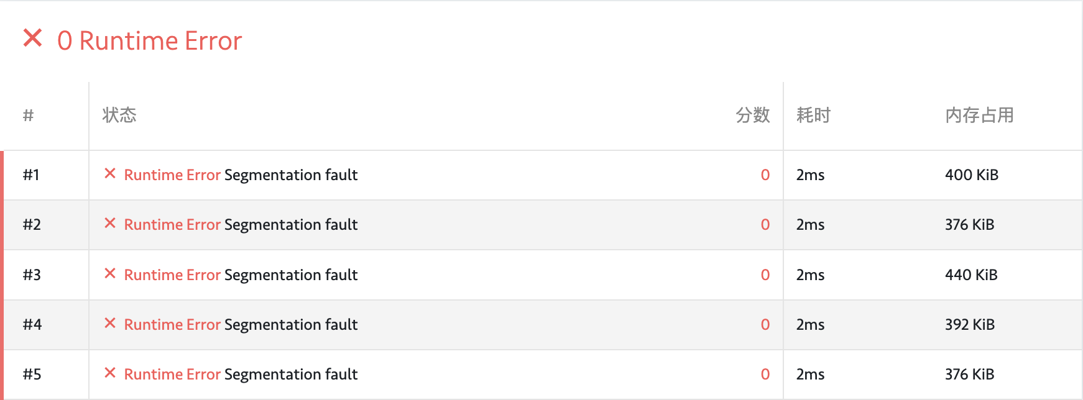This screenshot has width=1083, height=400.
Task: Click the score 0 in row #5
Action: pyautogui.click(x=765, y=374)
